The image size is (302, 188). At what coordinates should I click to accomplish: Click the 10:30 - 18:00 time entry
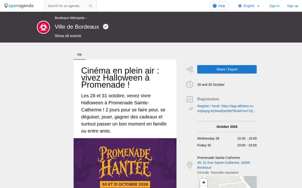[x=247, y=138]
